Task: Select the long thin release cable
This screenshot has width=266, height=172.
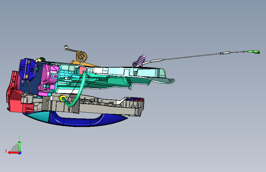Action: pyautogui.click(x=192, y=57)
